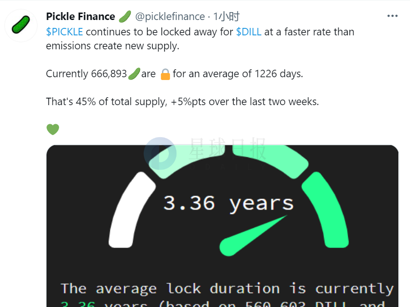Click "The average lock duration is currently" caption
Screen dimensions: 410x307
[227, 288]
